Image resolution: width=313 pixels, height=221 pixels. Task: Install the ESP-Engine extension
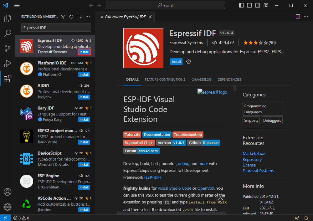84,187
